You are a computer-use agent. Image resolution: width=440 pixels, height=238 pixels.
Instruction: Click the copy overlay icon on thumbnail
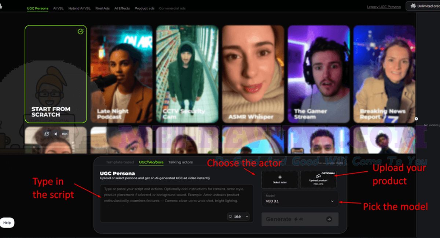point(47,134)
